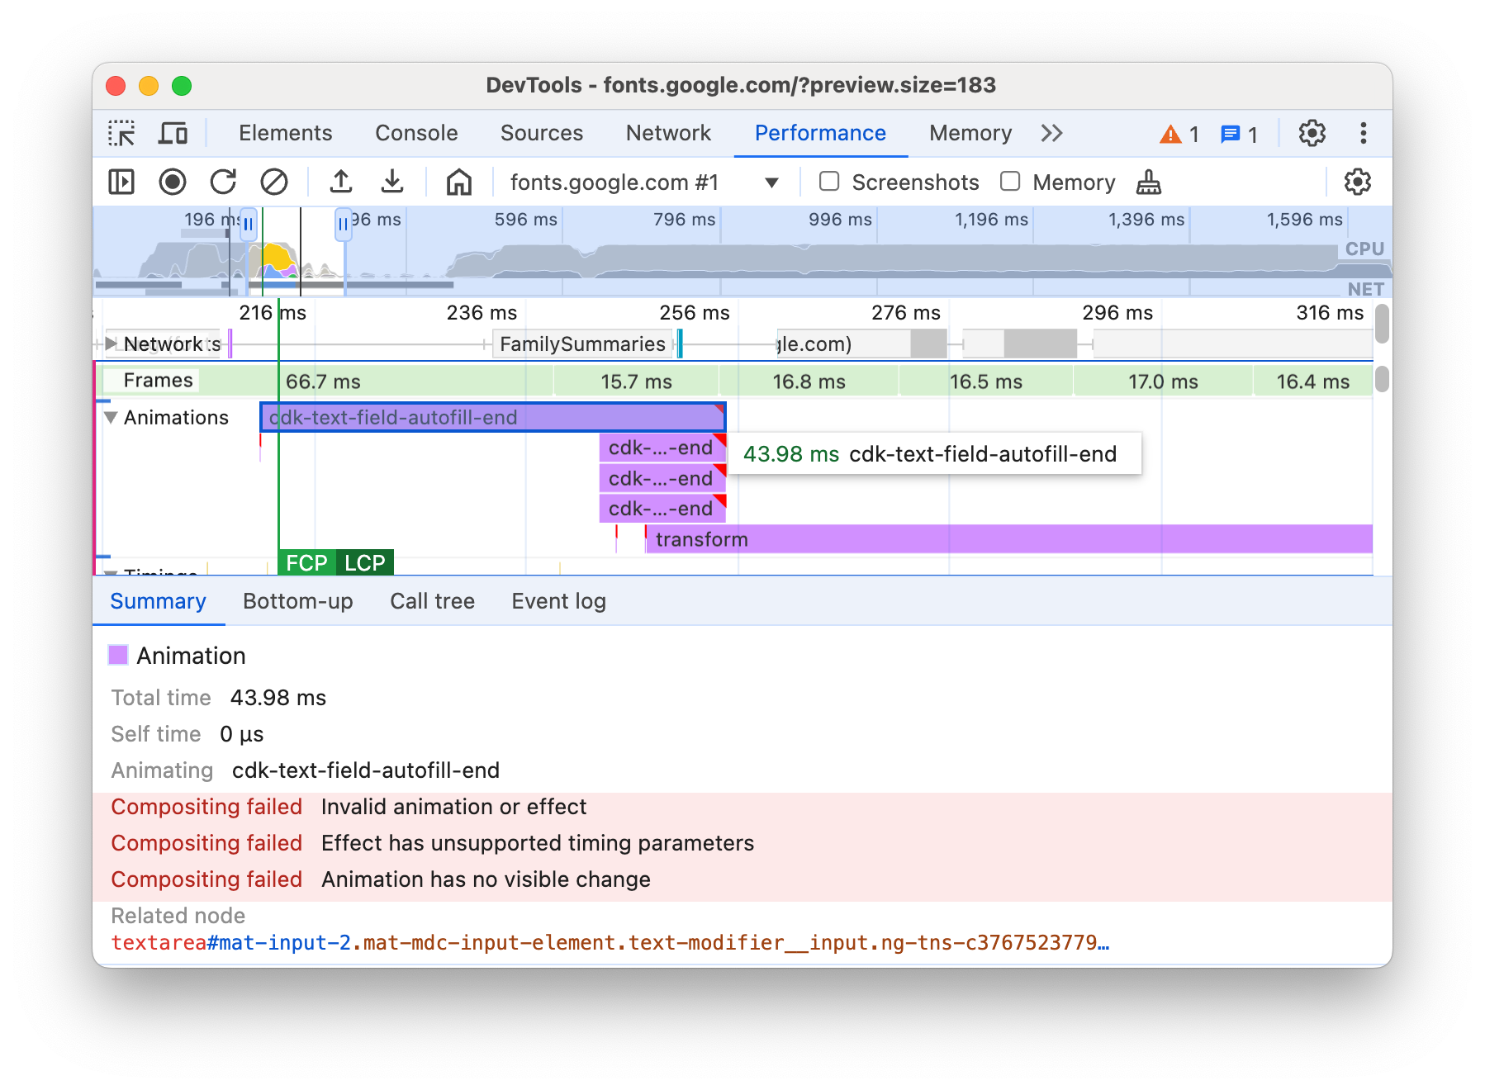Switch to the Memory panel
The width and height of the screenshot is (1485, 1090).
[x=970, y=133]
